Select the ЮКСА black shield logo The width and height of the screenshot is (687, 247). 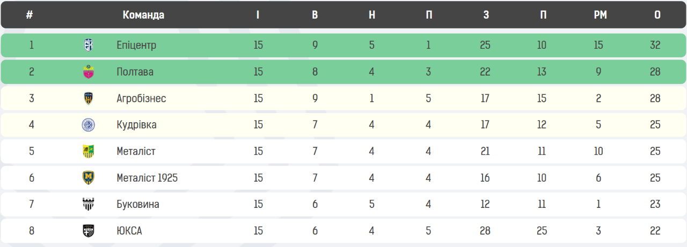(89, 231)
